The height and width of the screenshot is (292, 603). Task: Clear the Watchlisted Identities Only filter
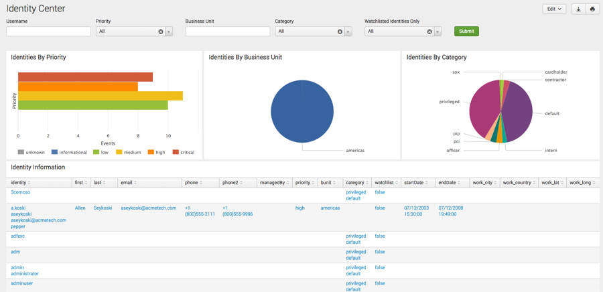tap(429, 31)
